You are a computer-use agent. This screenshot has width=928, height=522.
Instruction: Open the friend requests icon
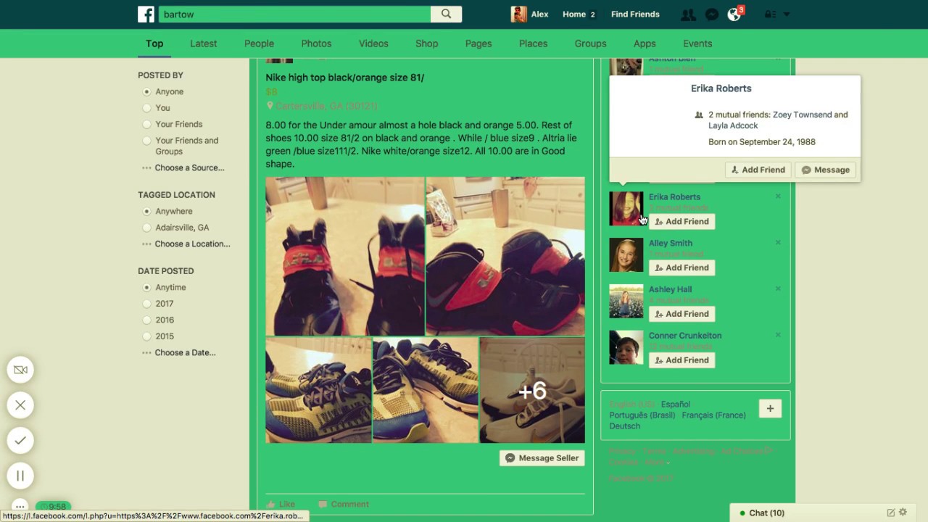tap(688, 14)
